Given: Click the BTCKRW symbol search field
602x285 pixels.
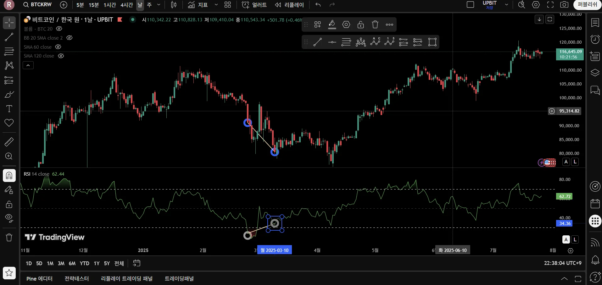Looking at the screenshot, I should [x=38, y=5].
